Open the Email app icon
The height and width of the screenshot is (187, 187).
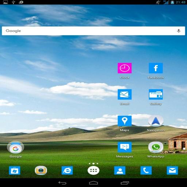(x=125, y=94)
